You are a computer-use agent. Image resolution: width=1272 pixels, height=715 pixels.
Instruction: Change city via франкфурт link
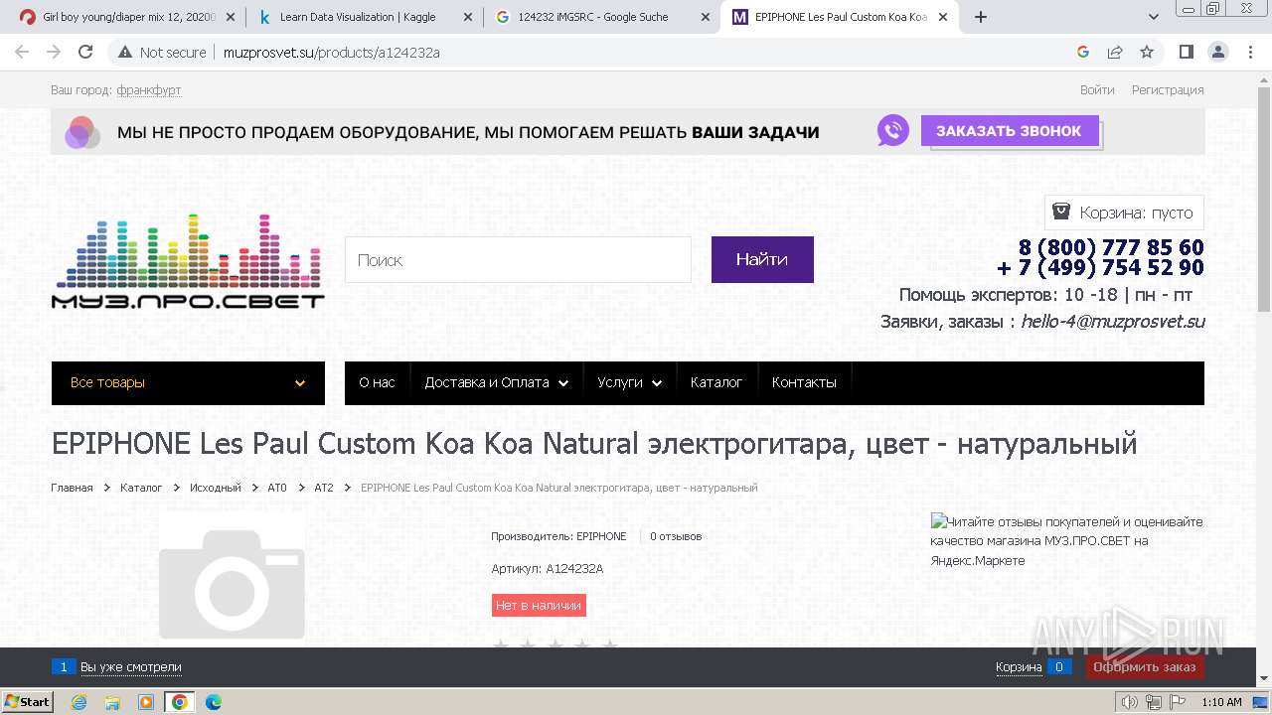tap(148, 89)
